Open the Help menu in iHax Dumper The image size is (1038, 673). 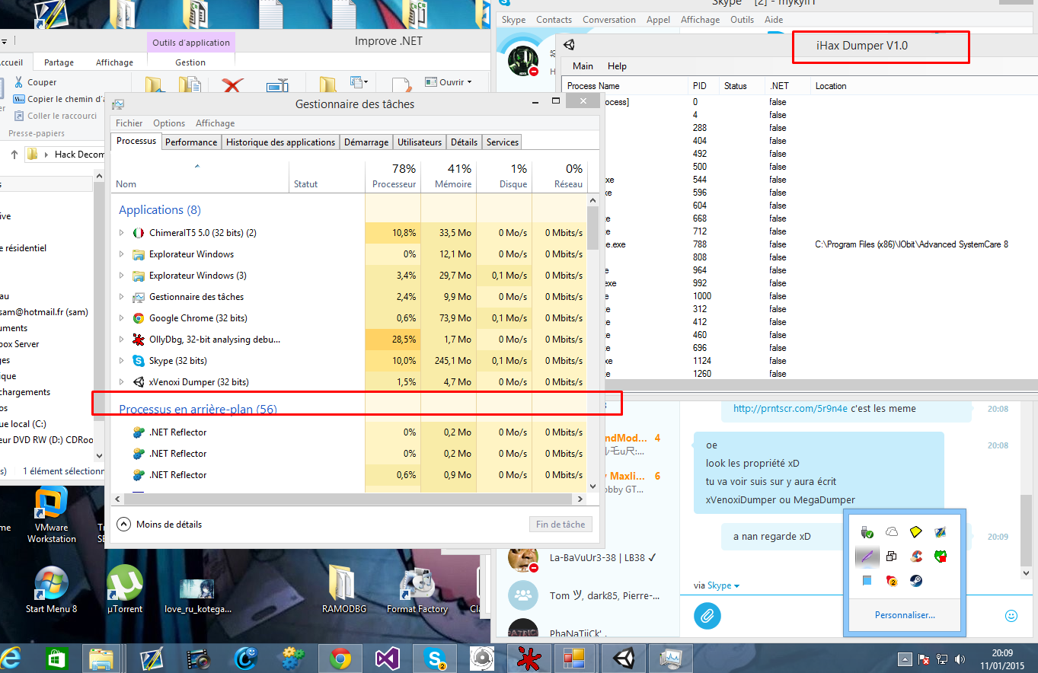[617, 66]
